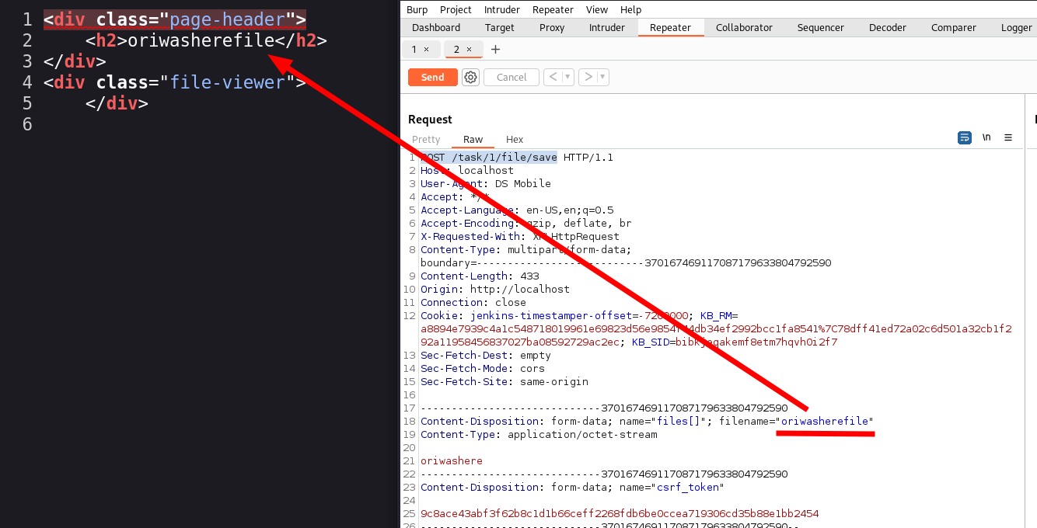Switch to the Pretty request view

click(426, 140)
